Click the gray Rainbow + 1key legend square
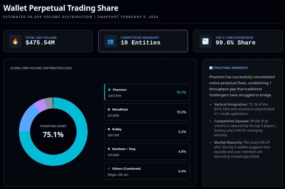Screen dimensions: 285x189 coord(109,149)
